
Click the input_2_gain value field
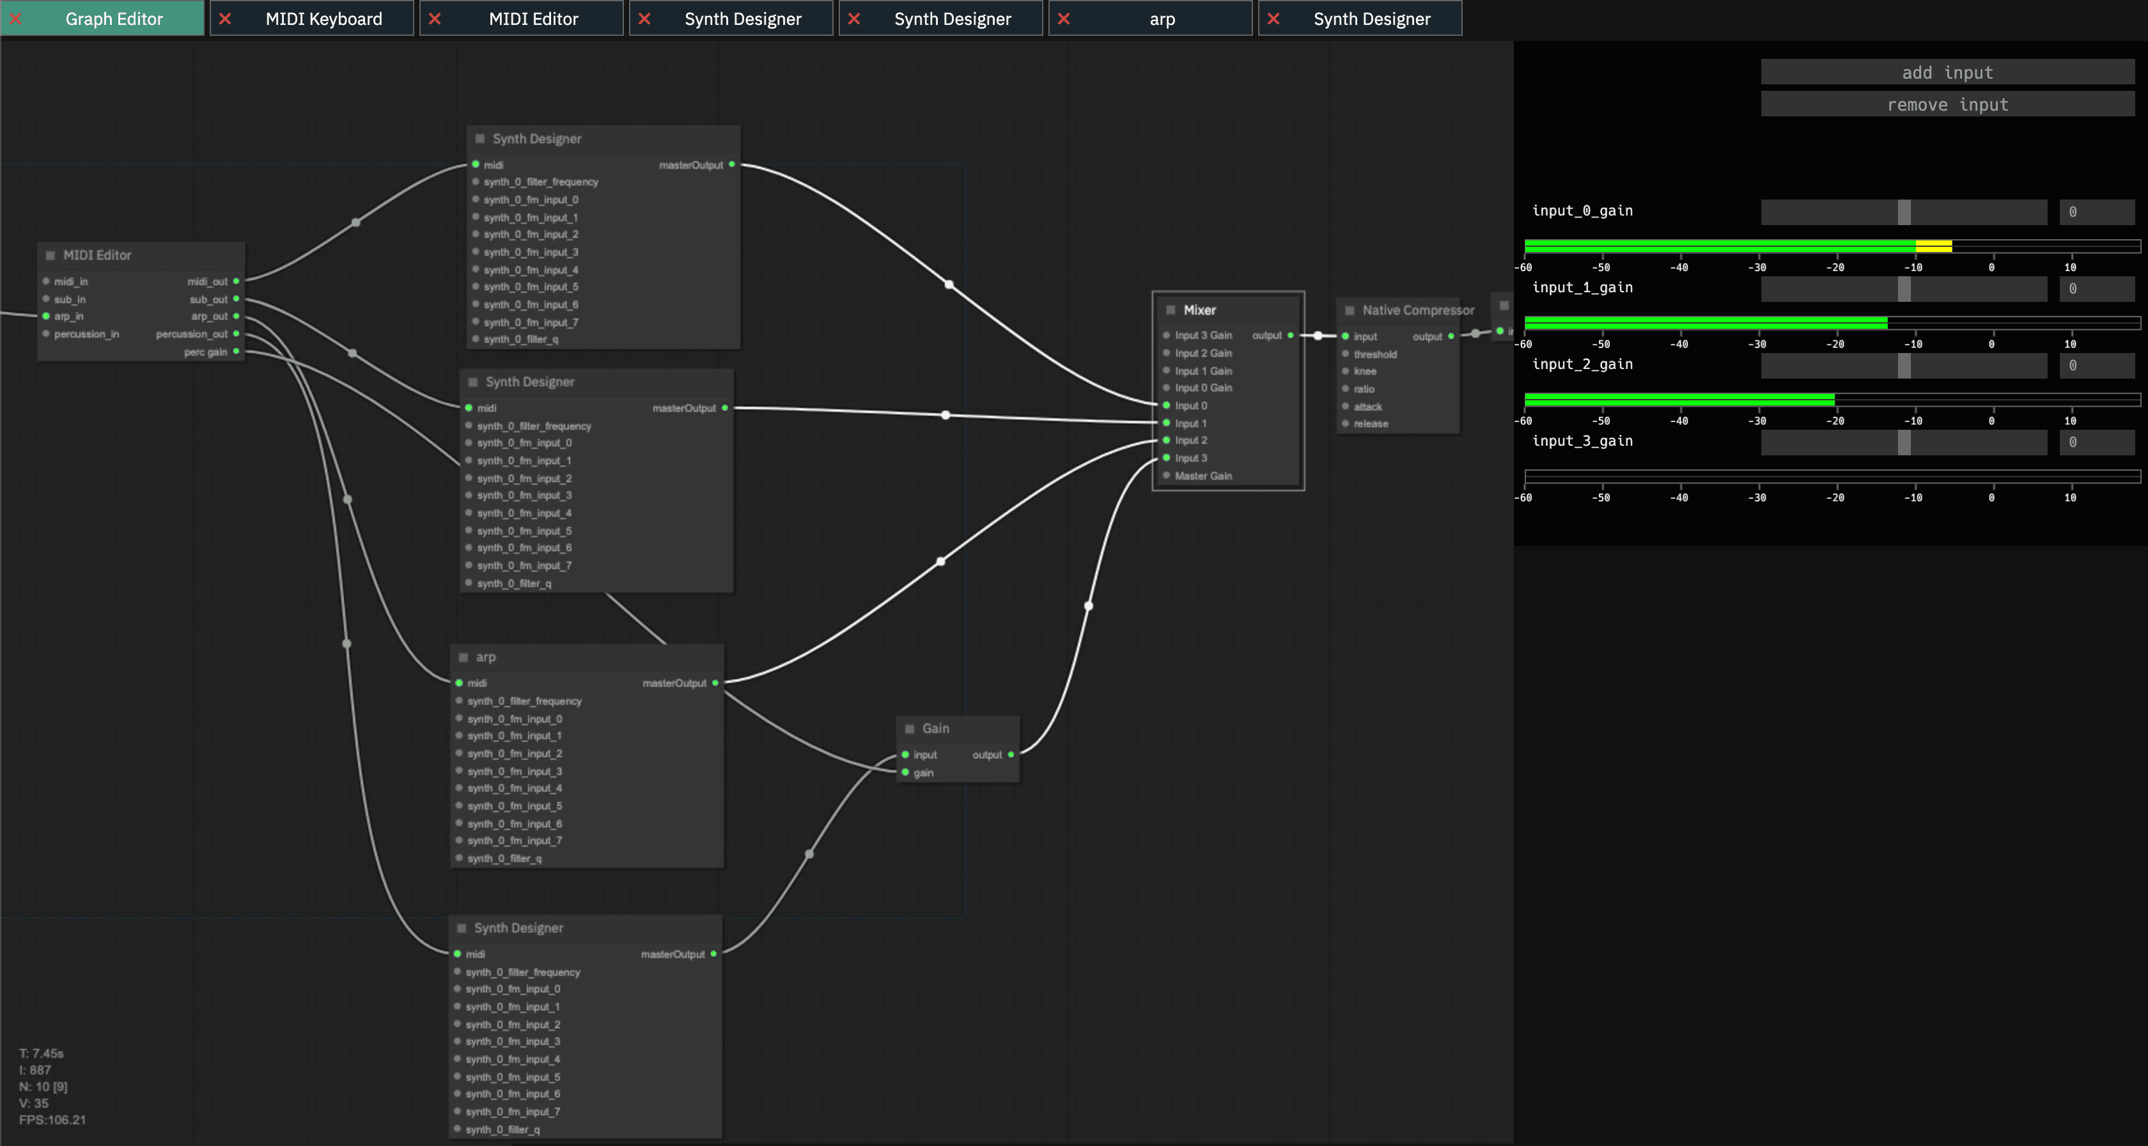[x=2096, y=365]
